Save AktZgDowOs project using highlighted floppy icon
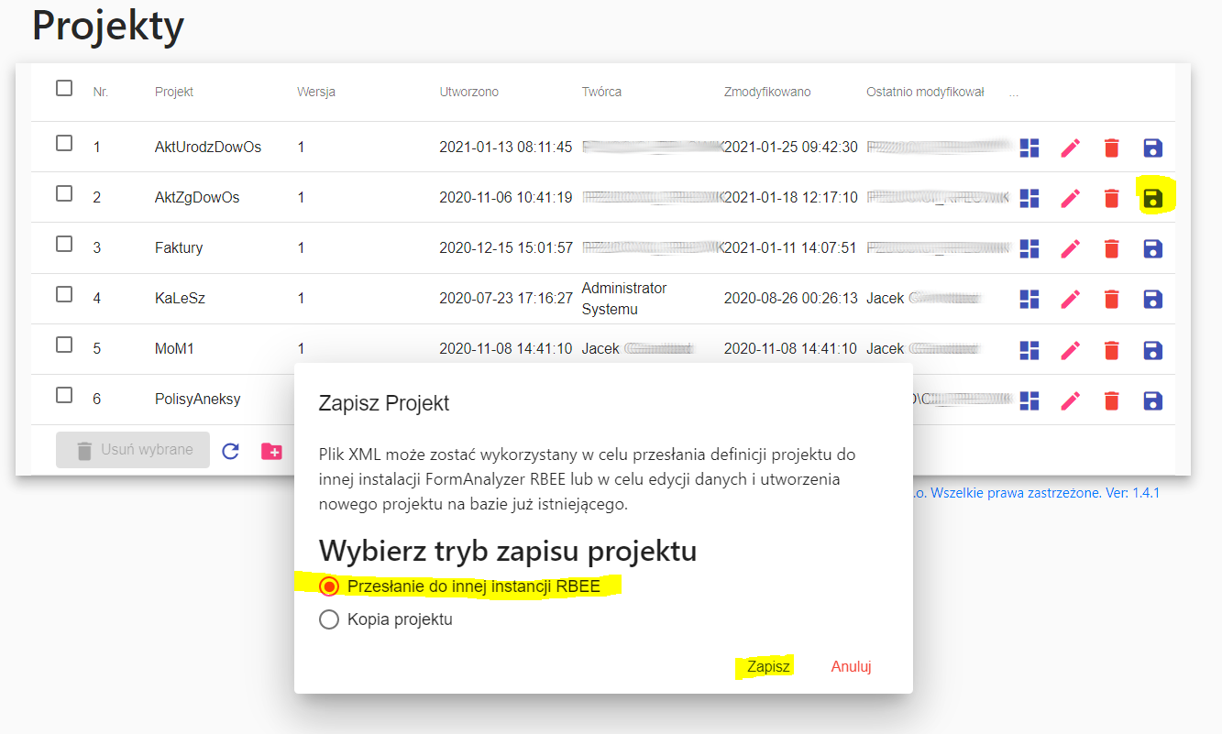 (1152, 198)
